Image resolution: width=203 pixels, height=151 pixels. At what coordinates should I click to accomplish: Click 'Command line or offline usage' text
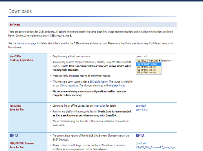(85, 106)
